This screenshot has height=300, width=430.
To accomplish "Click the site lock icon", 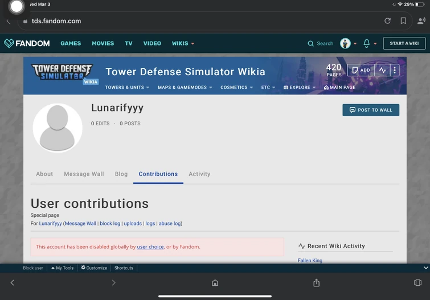I will click(x=25, y=21).
